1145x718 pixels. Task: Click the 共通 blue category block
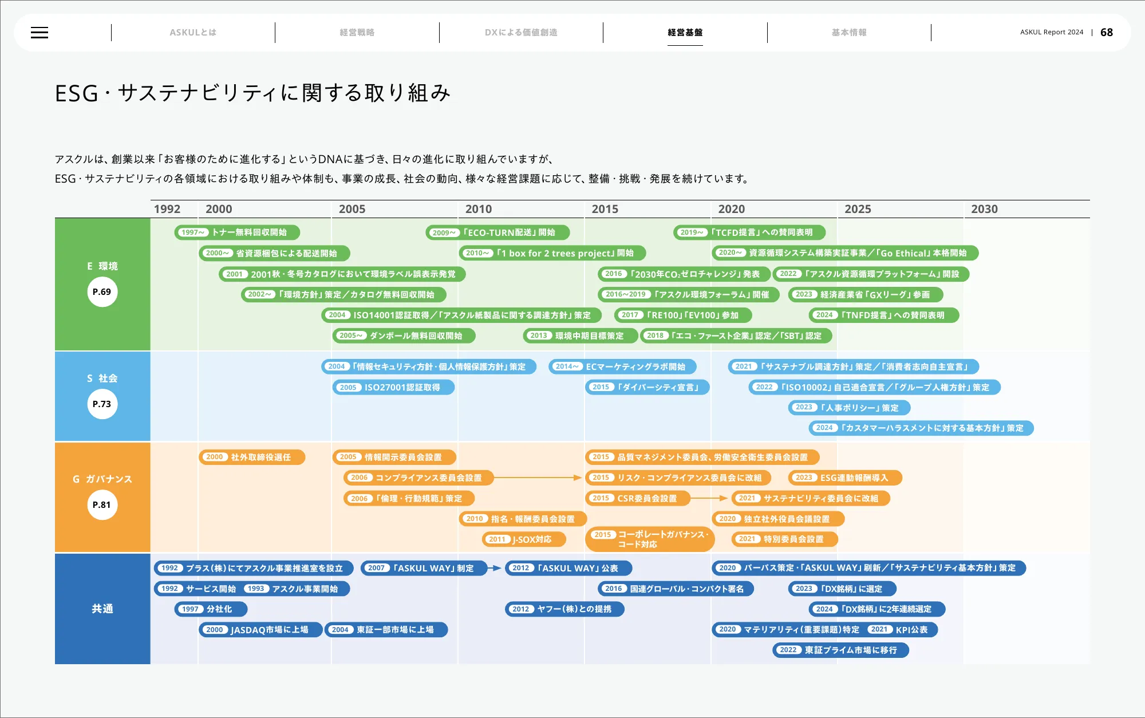(102, 609)
